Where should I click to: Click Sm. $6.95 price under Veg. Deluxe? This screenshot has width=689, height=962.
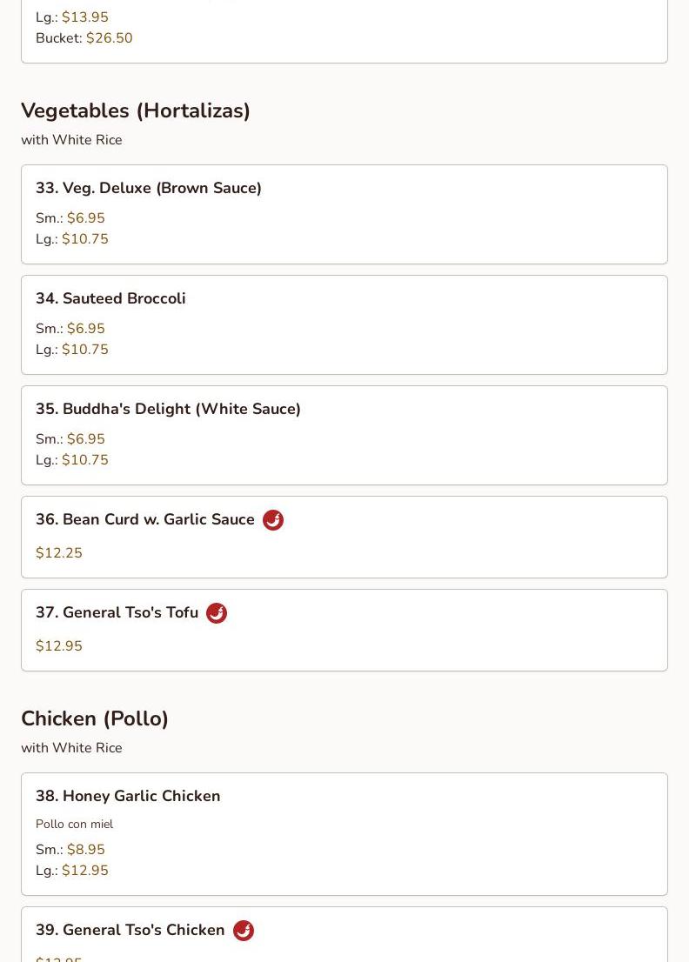(70, 218)
